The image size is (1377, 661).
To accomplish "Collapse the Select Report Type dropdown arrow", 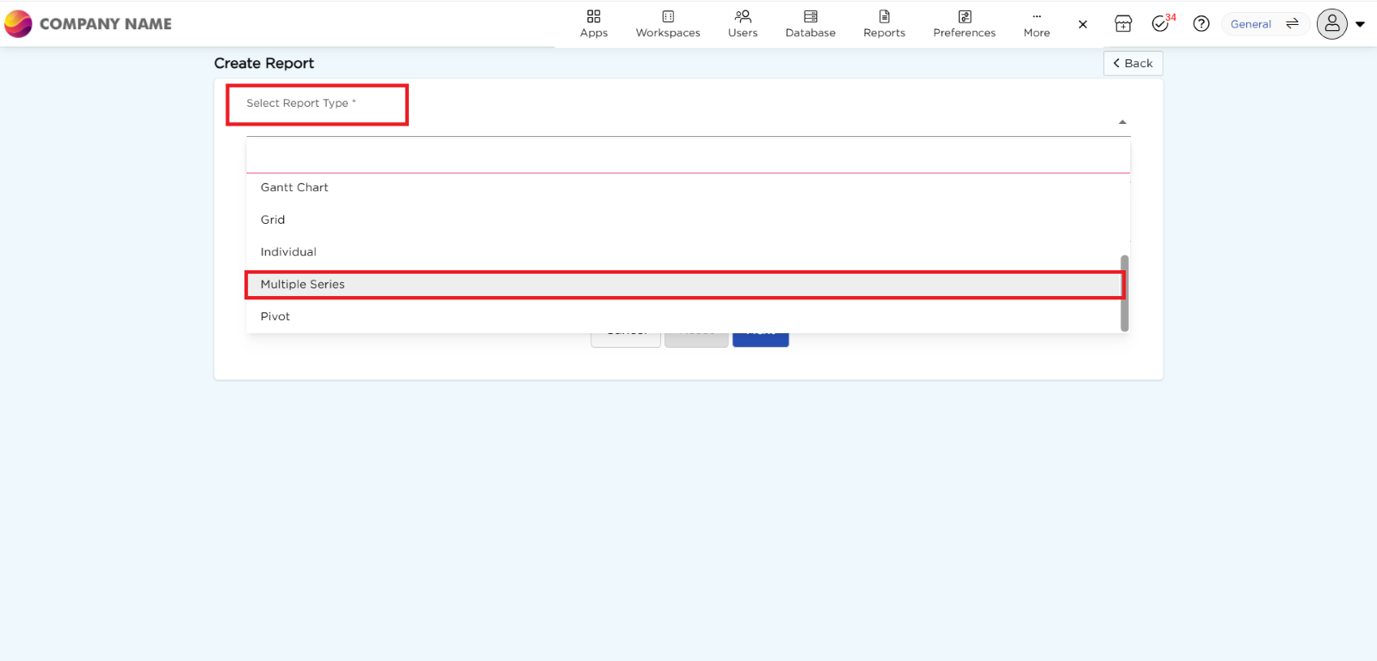I will pos(1122,122).
